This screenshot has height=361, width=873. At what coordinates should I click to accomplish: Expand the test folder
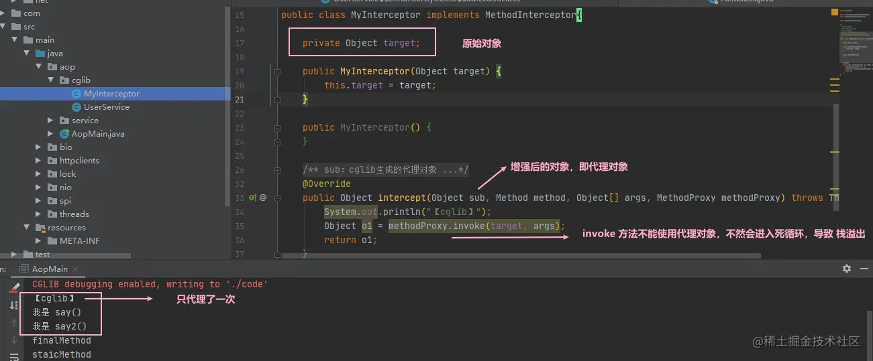coord(15,255)
